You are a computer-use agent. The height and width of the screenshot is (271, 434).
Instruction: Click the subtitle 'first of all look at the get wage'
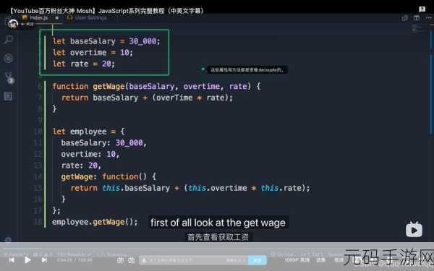click(218, 223)
